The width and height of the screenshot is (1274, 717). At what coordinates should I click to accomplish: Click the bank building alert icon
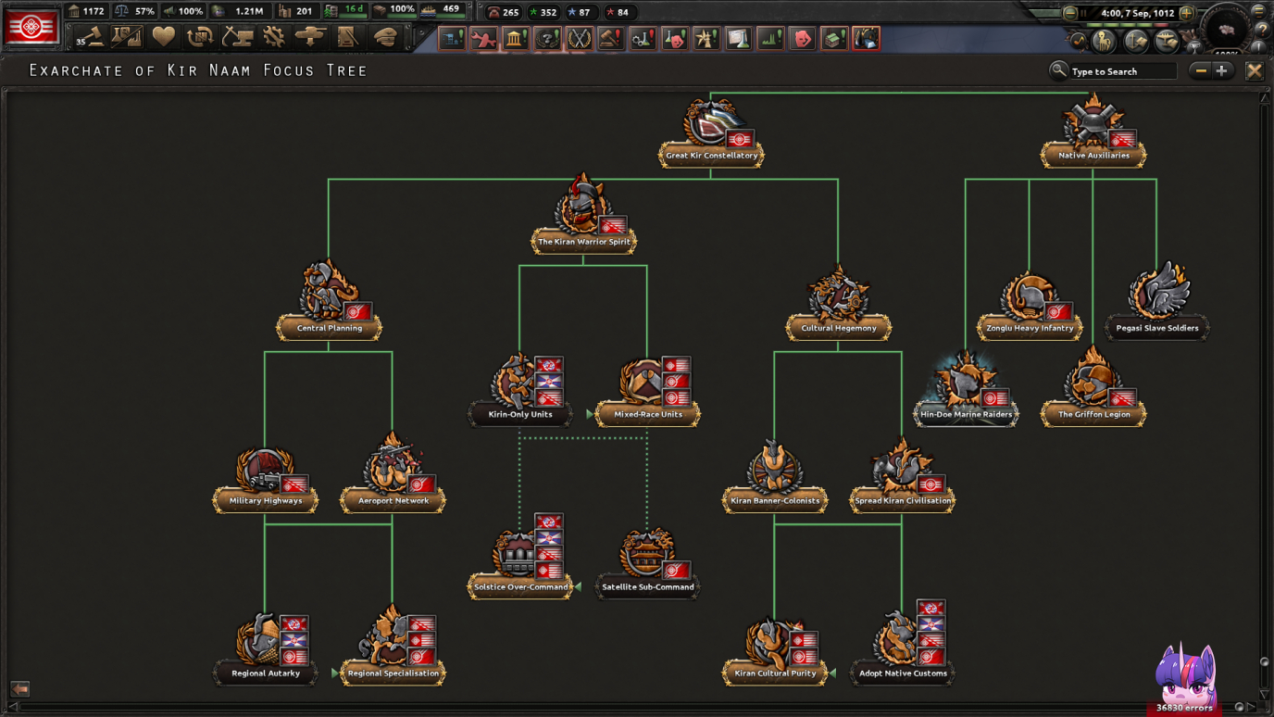(x=516, y=39)
